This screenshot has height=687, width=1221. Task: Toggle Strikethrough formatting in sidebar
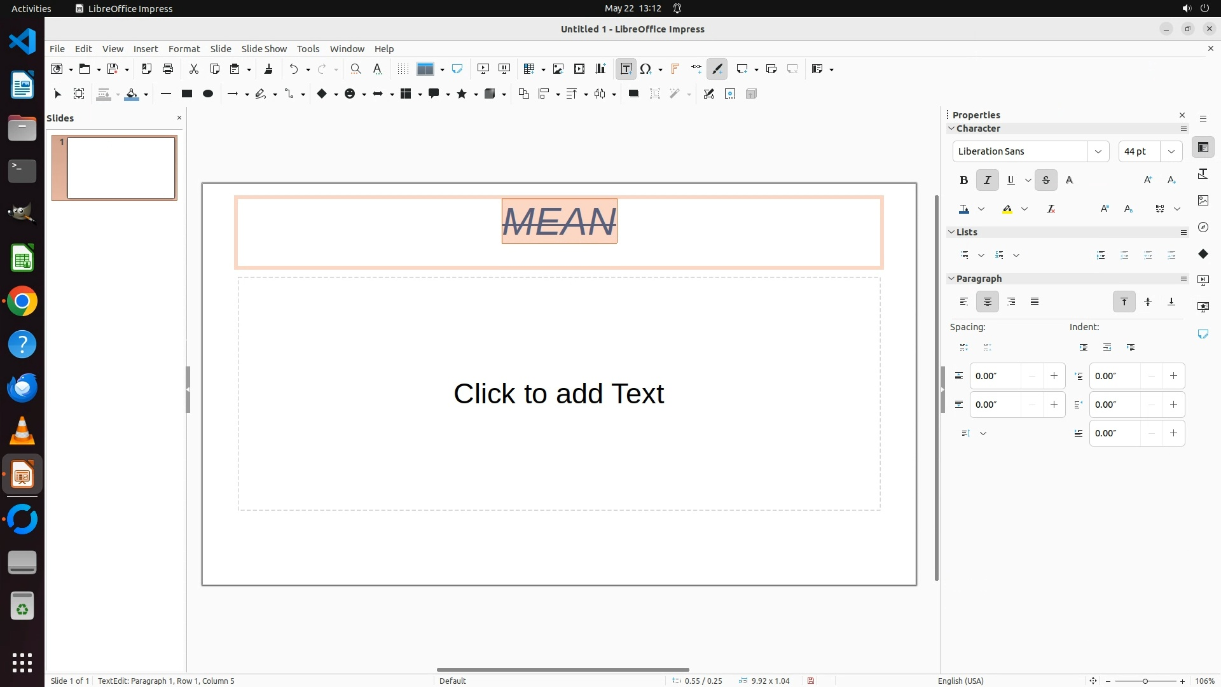(x=1045, y=180)
